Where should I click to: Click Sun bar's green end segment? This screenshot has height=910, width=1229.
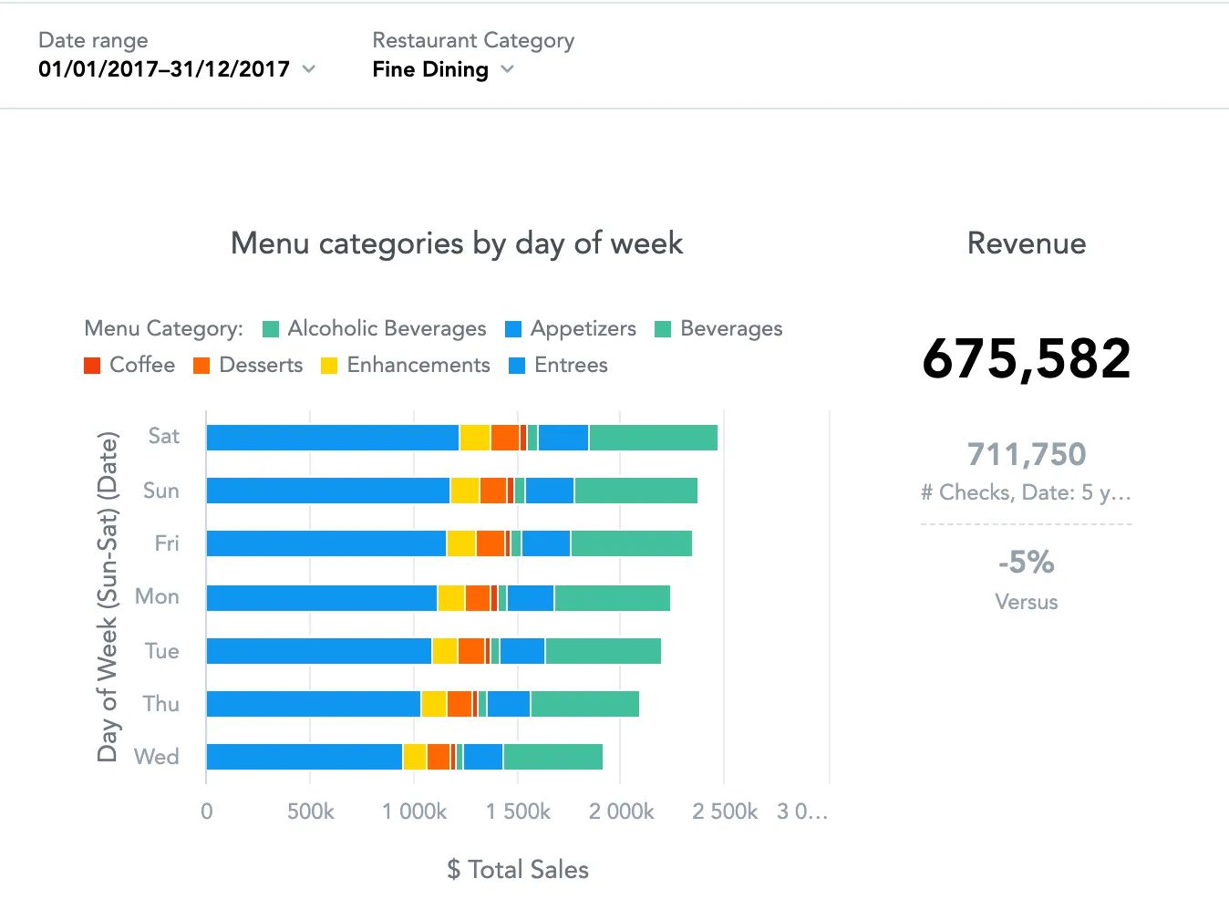(635, 491)
